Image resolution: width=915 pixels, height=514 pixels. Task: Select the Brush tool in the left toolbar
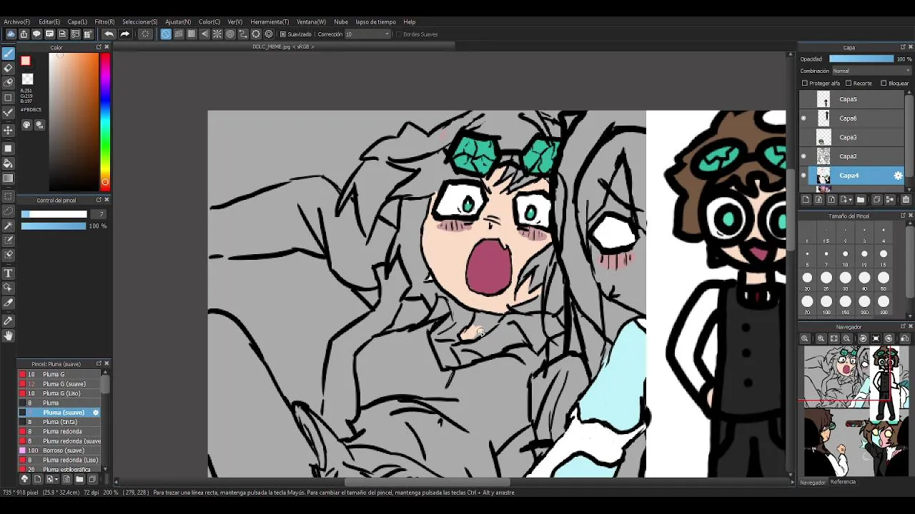(x=9, y=54)
